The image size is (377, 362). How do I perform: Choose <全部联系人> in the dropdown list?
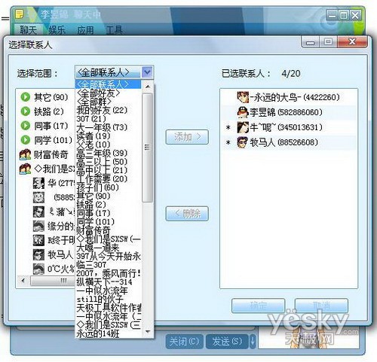[x=108, y=84]
